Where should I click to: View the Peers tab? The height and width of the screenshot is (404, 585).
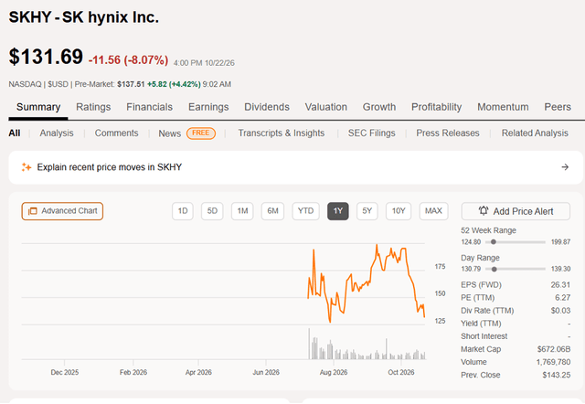558,107
